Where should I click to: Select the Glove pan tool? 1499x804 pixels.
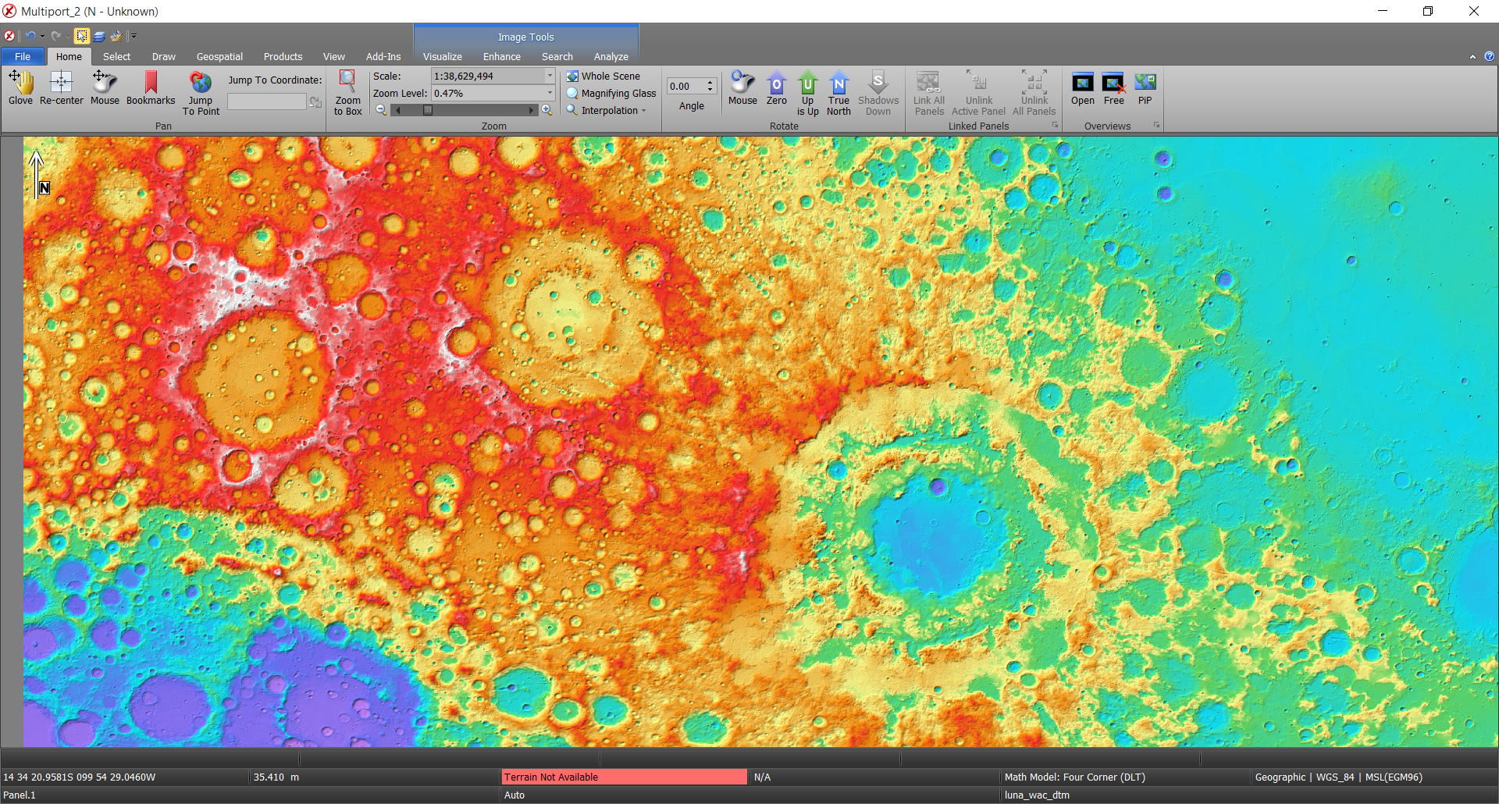(20, 87)
